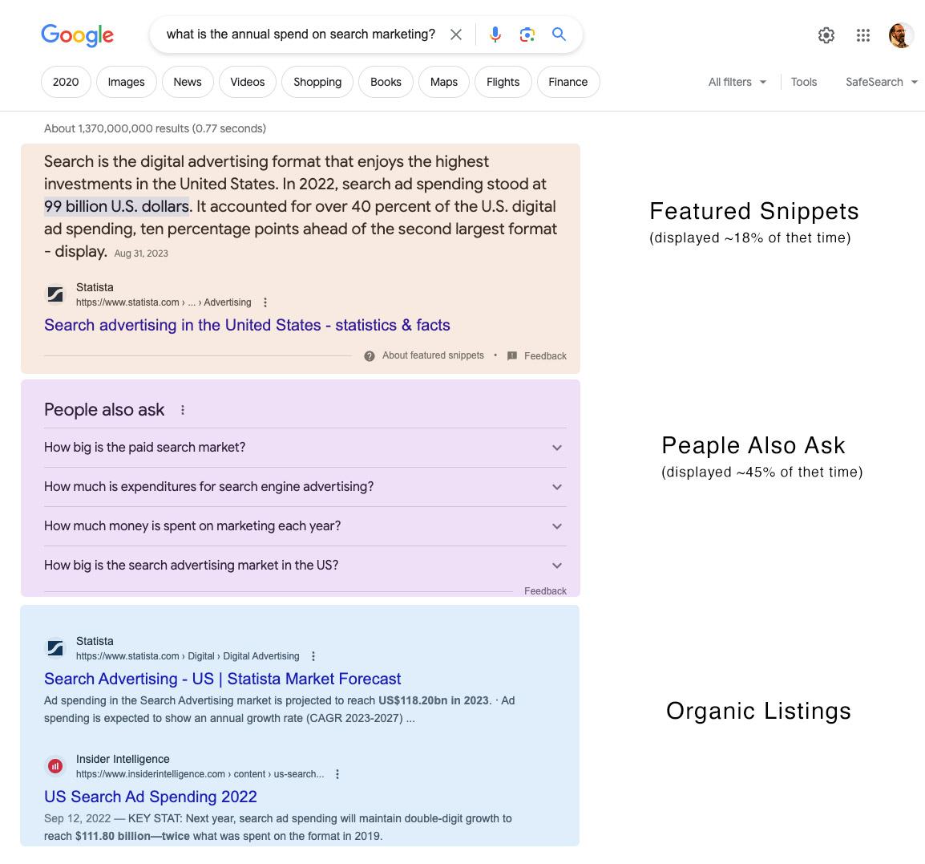Open Google Lens image search
This screenshot has width=925, height=864.
527,34
